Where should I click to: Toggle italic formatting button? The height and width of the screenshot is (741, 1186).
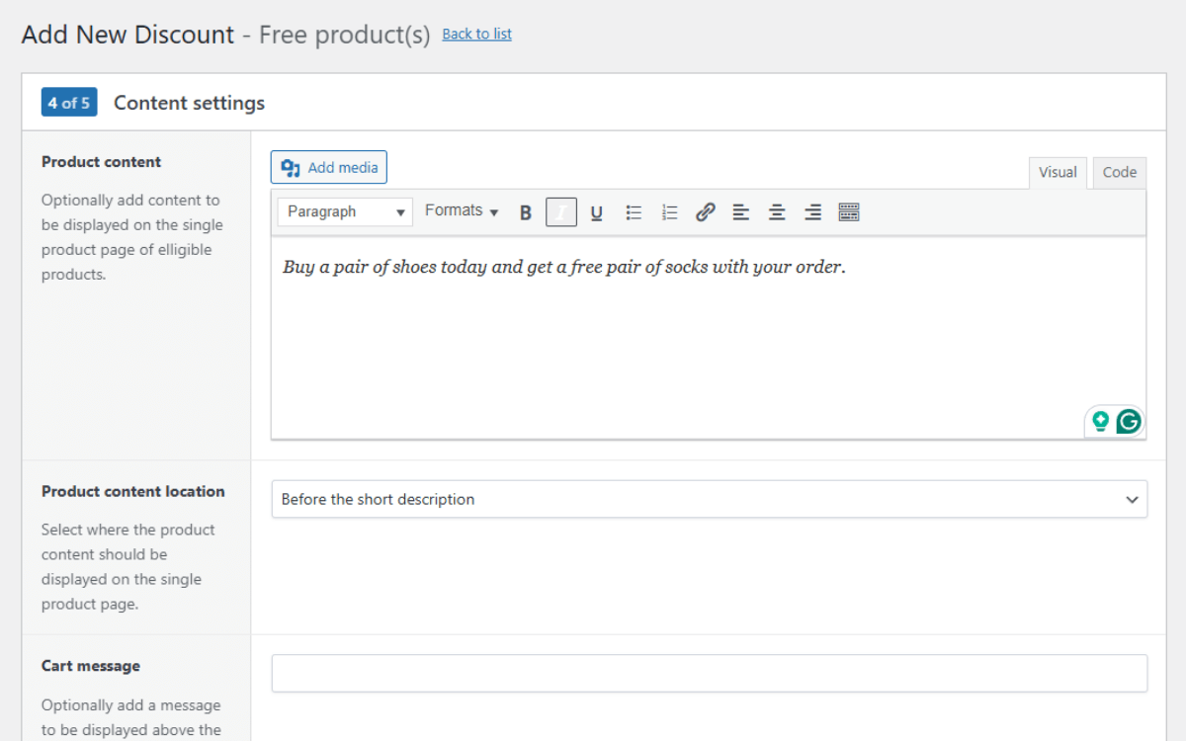561,212
